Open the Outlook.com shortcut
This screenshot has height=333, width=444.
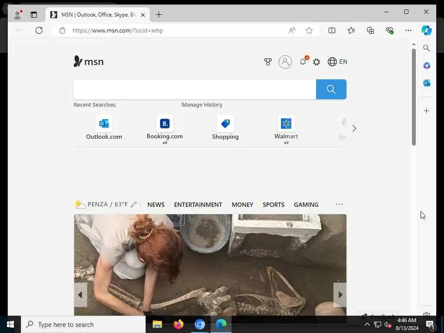coord(104,128)
